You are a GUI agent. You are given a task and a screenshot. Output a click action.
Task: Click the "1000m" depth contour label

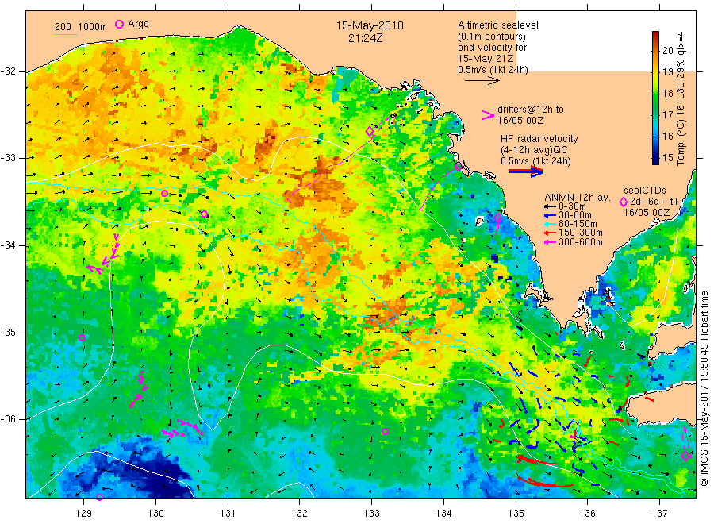(x=93, y=27)
